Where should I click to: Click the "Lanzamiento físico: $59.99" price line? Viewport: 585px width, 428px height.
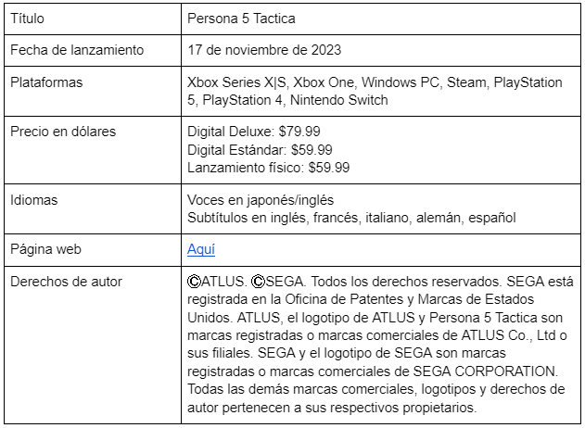click(x=269, y=167)
